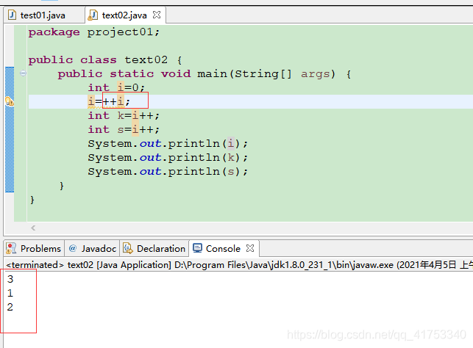Click the Javadoc @ icon
Viewport: 473px width, 348px height.
72,248
